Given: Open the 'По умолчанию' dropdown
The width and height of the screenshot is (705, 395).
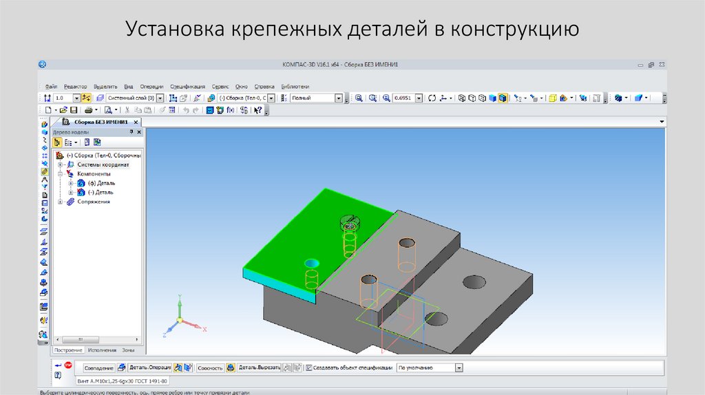Looking at the screenshot, I should (x=459, y=368).
